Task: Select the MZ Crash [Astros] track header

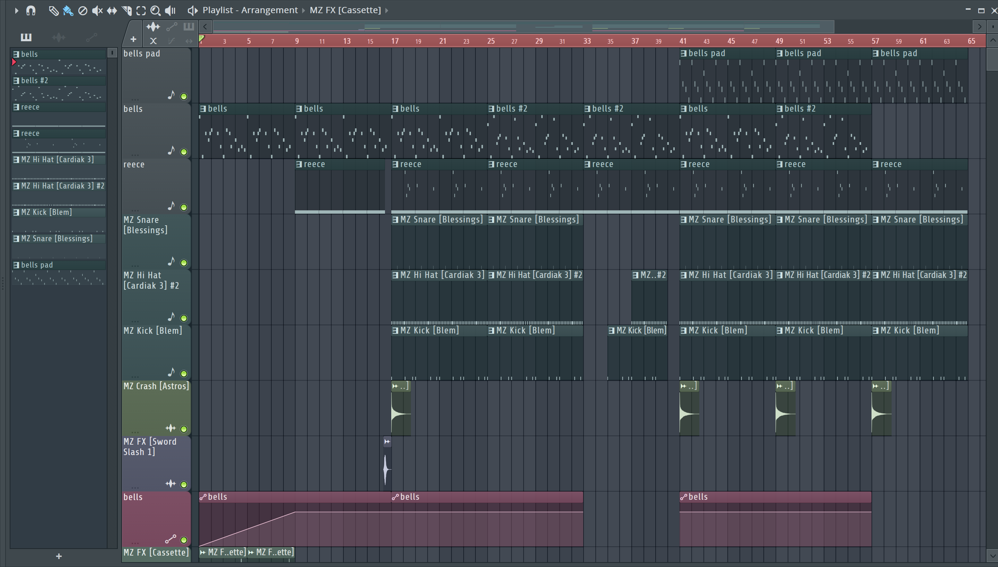Action: [x=156, y=408]
